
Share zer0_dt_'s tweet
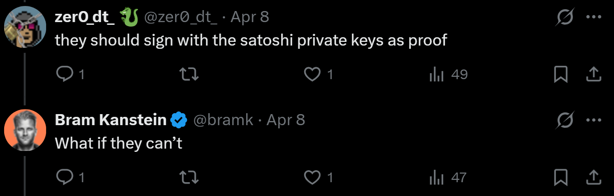pos(593,74)
